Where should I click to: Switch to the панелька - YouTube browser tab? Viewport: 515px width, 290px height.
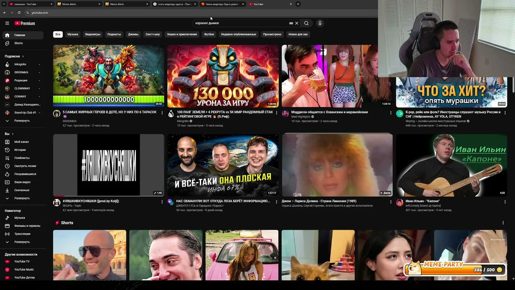click(30, 4)
